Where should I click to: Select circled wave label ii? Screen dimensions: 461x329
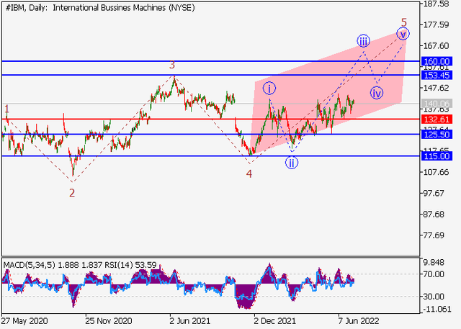(291, 163)
